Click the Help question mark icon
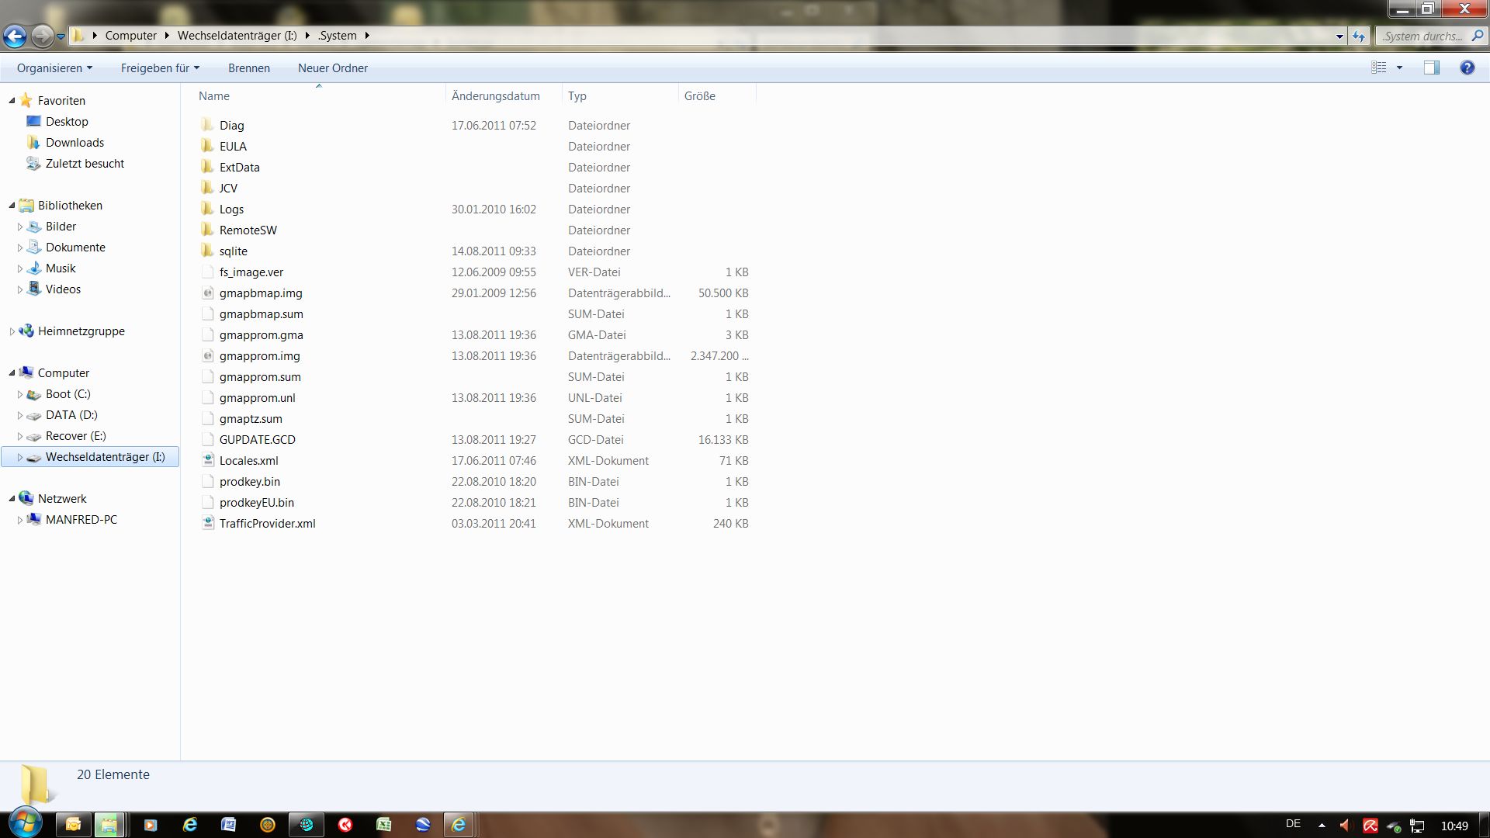This screenshot has height=838, width=1490. pyautogui.click(x=1467, y=68)
